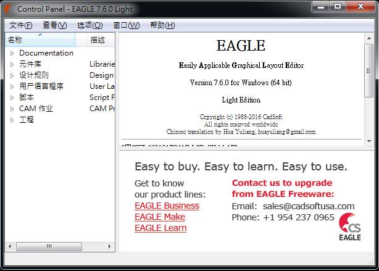Screen dimensions: 379x271
Task: Expand the CAM 作业 node arrow
Action: (12, 109)
